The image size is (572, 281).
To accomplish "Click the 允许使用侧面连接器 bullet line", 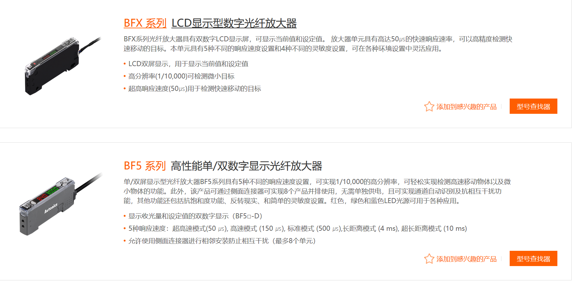I will [x=222, y=241].
